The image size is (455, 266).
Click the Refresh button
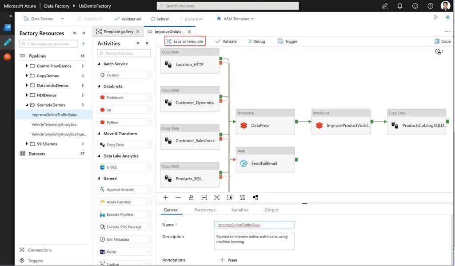click(160, 19)
